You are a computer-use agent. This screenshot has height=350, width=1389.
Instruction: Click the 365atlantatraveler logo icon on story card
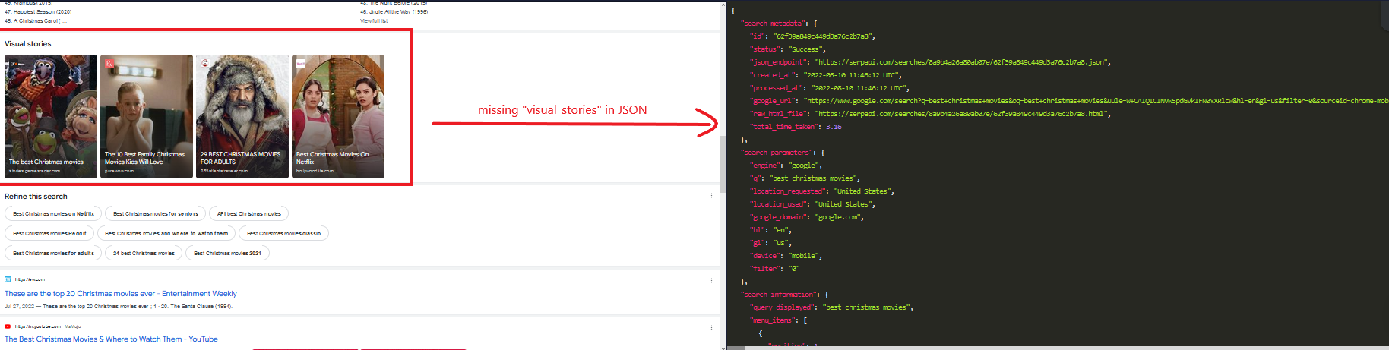tap(205, 64)
